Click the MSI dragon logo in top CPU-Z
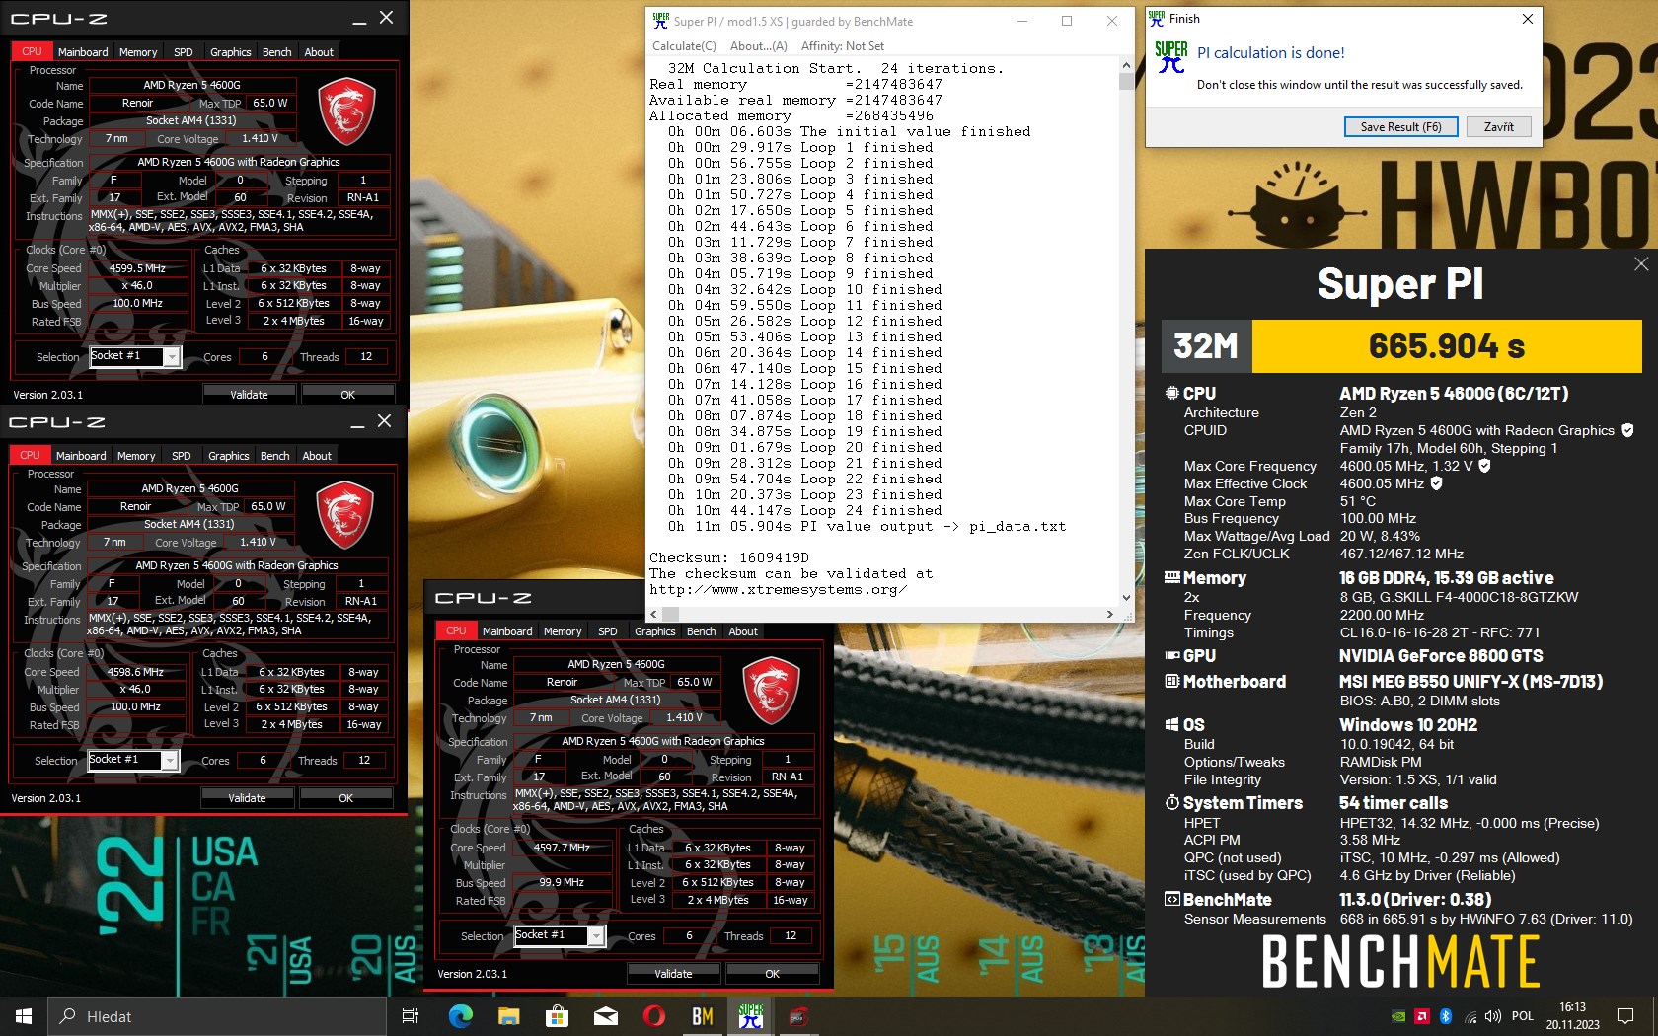This screenshot has height=1036, width=1658. coord(347,111)
